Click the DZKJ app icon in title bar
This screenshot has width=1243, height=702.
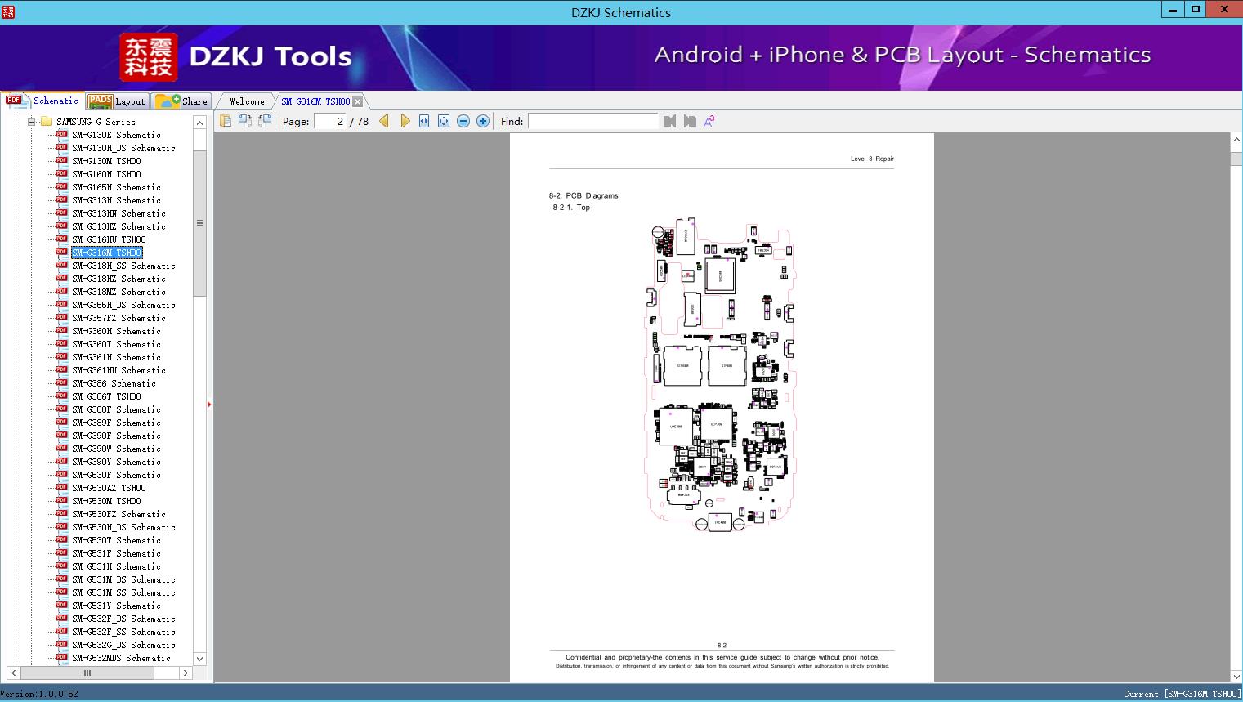pos(8,11)
